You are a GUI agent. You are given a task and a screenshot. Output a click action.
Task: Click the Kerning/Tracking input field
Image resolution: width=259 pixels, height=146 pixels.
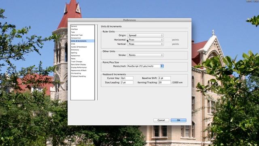tap(164, 82)
